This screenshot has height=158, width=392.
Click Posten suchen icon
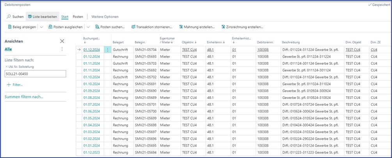pyautogui.click(x=97, y=27)
